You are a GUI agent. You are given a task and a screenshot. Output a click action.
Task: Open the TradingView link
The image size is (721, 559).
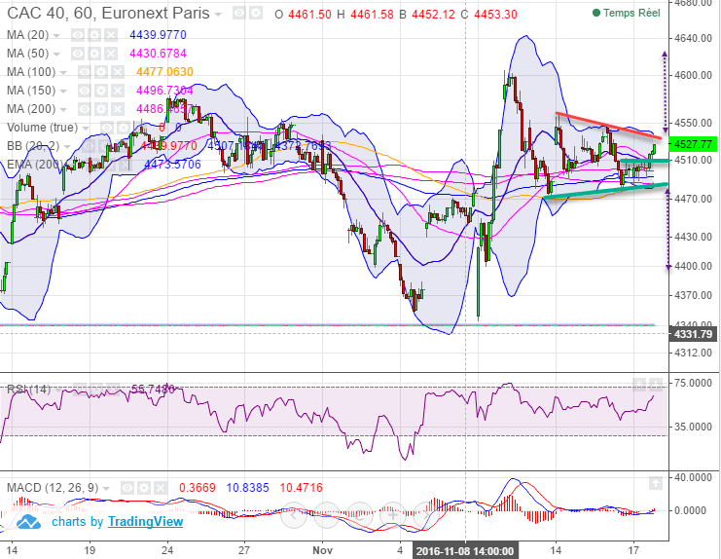pos(145,521)
